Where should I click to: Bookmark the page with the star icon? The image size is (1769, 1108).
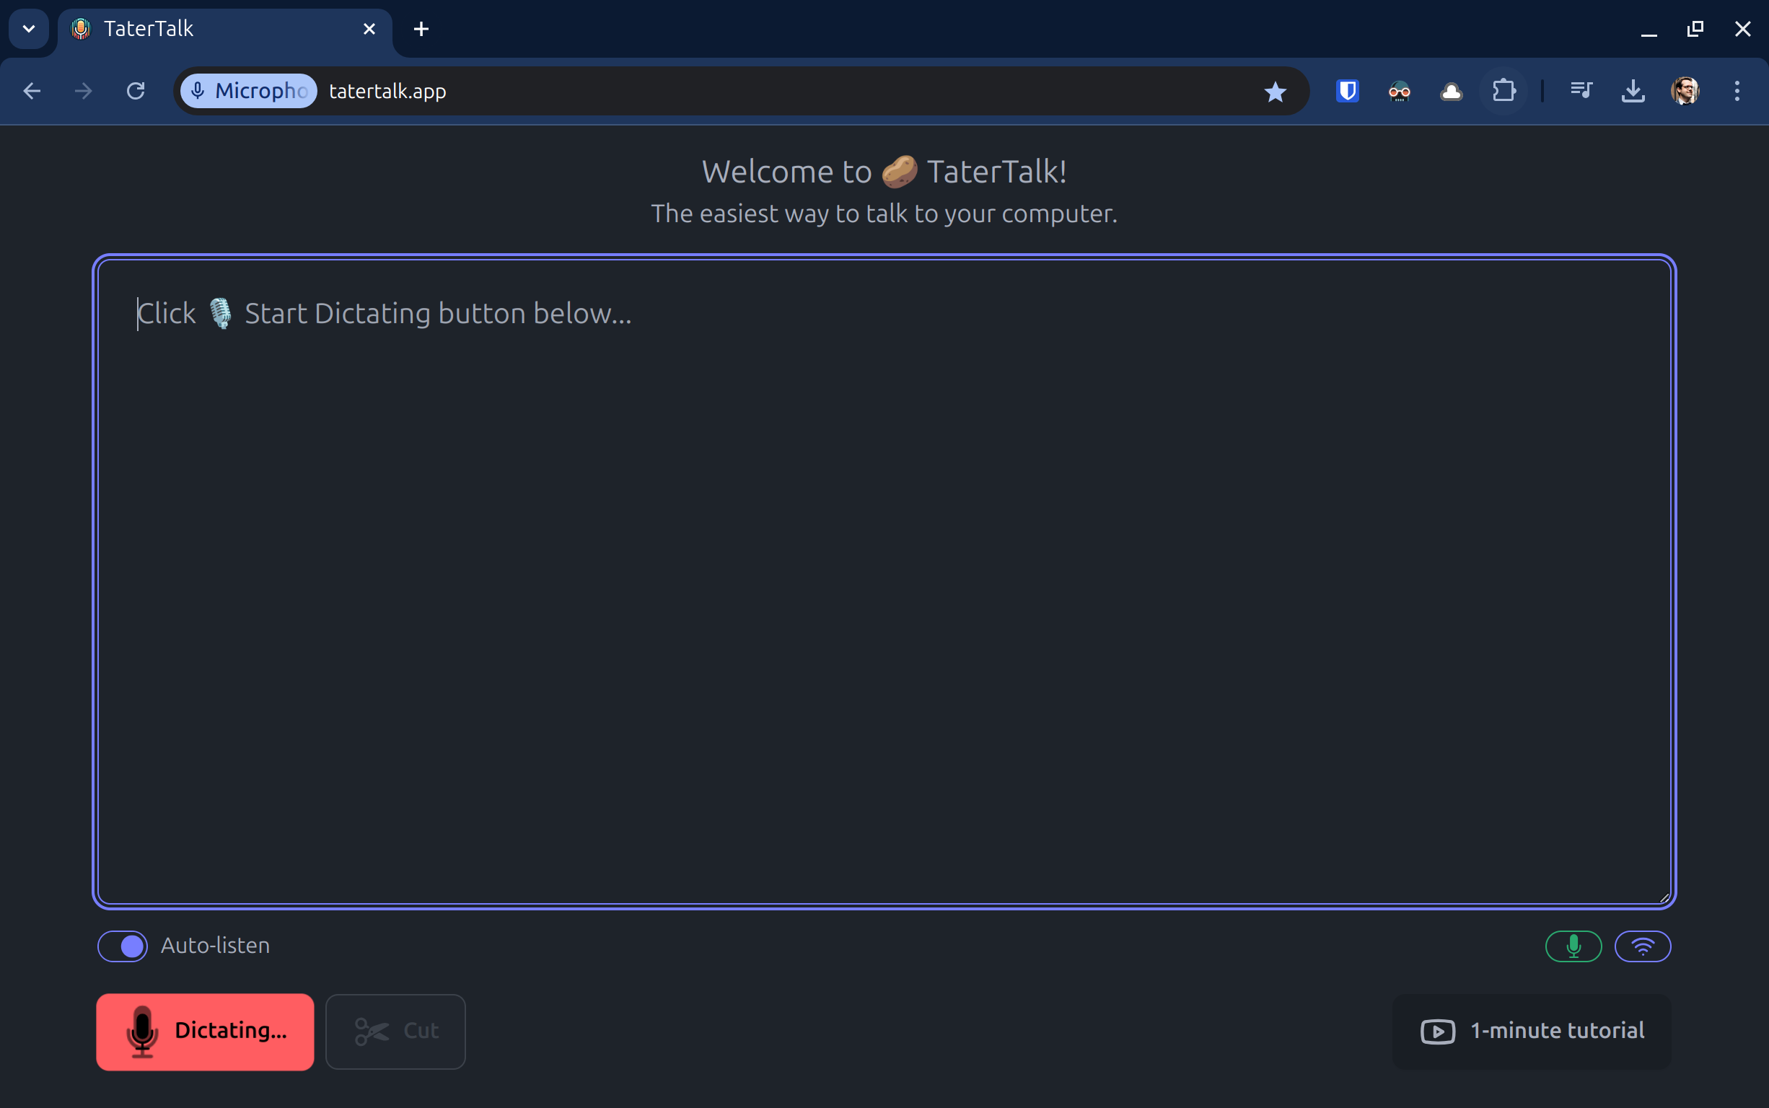(x=1275, y=91)
